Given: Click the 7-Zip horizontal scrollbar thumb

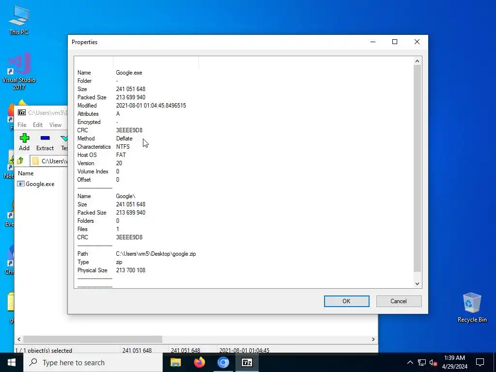Looking at the screenshot, I should pyautogui.click(x=93, y=339).
